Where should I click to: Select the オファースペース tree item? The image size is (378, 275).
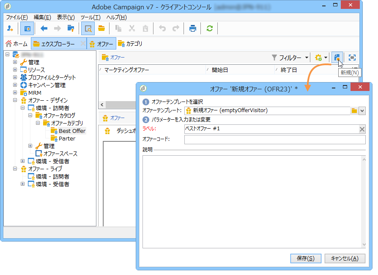60,154
